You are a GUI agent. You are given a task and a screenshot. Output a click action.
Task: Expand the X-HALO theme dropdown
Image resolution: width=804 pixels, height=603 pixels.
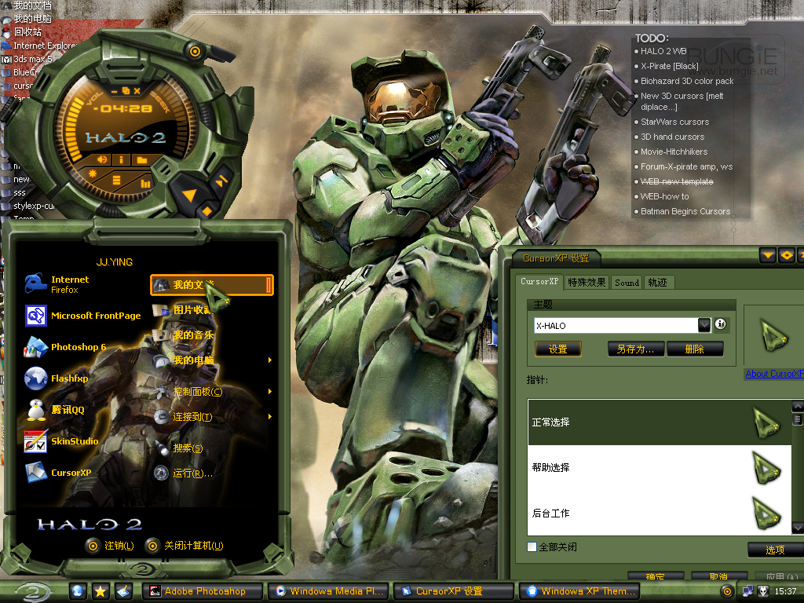tap(704, 325)
